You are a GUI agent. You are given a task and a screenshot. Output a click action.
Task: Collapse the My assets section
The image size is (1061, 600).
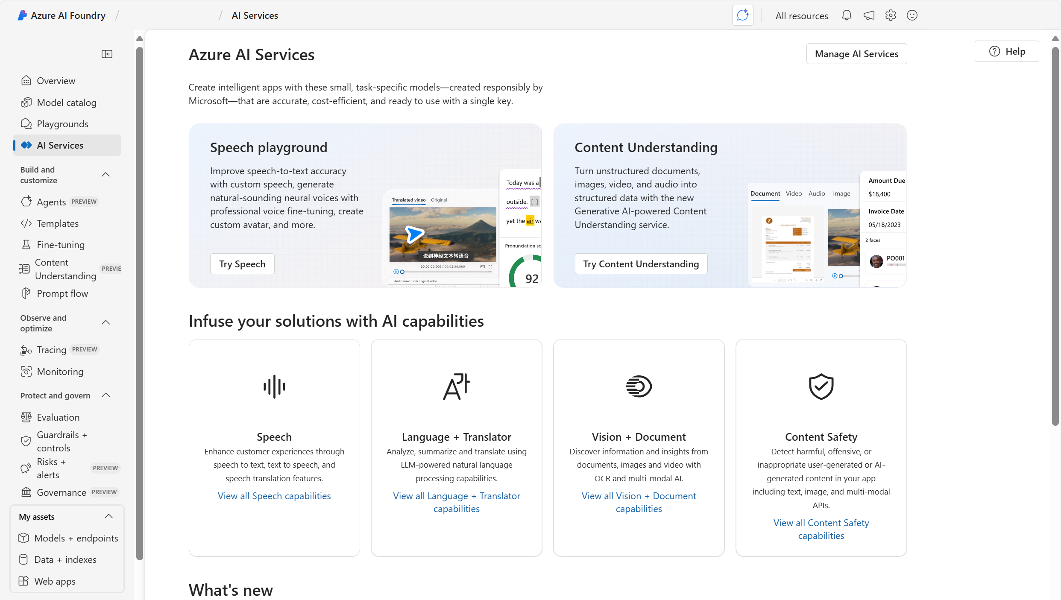coord(108,517)
